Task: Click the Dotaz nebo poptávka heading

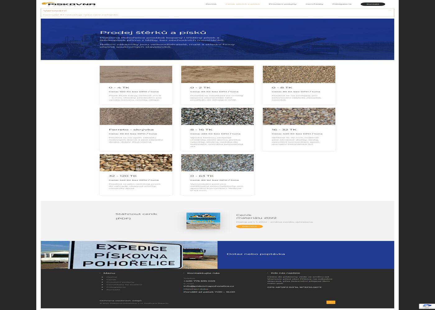Action: pos(256,254)
